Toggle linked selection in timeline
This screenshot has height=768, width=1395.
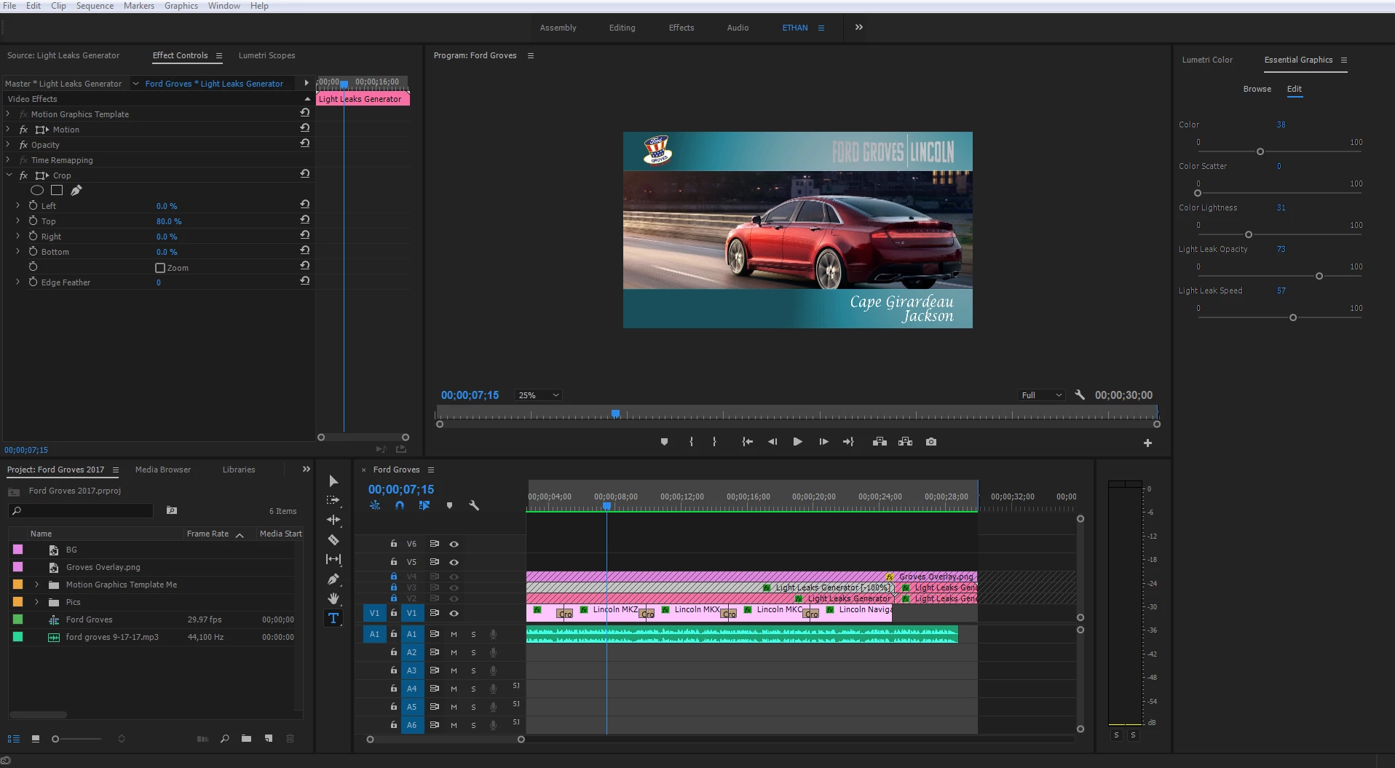click(x=424, y=505)
